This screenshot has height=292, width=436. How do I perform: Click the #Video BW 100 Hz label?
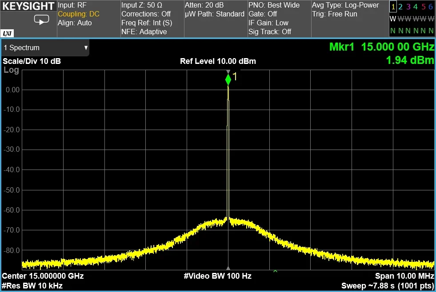(x=218, y=276)
